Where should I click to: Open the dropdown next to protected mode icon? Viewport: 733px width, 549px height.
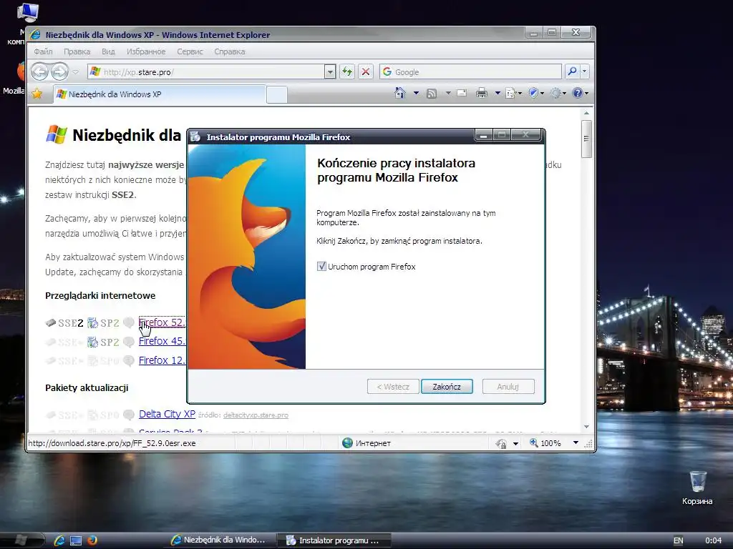(x=515, y=443)
